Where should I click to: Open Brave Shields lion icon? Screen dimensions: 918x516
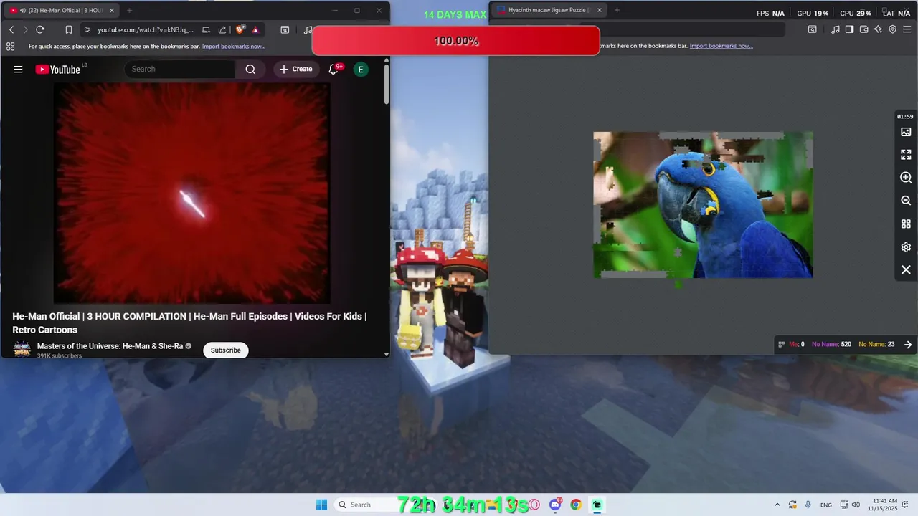coord(240,29)
